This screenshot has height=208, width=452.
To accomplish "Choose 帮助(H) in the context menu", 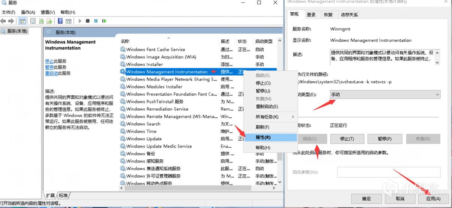I will point(270,148).
